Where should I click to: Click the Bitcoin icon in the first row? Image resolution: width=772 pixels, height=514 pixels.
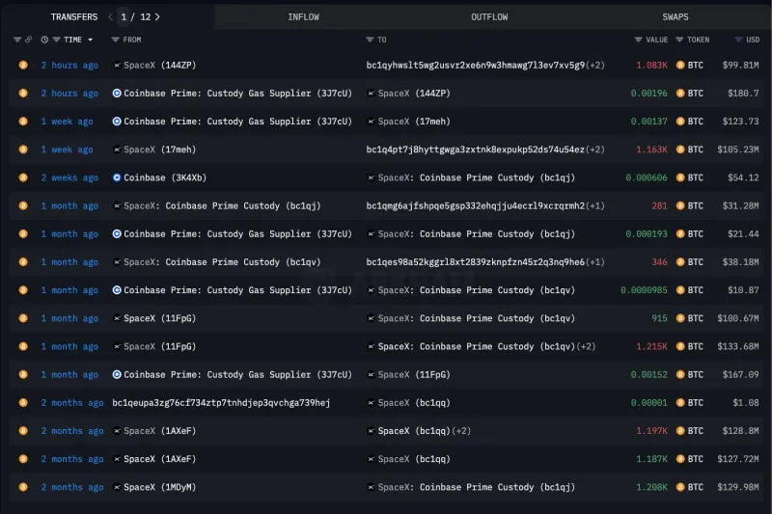(23, 66)
